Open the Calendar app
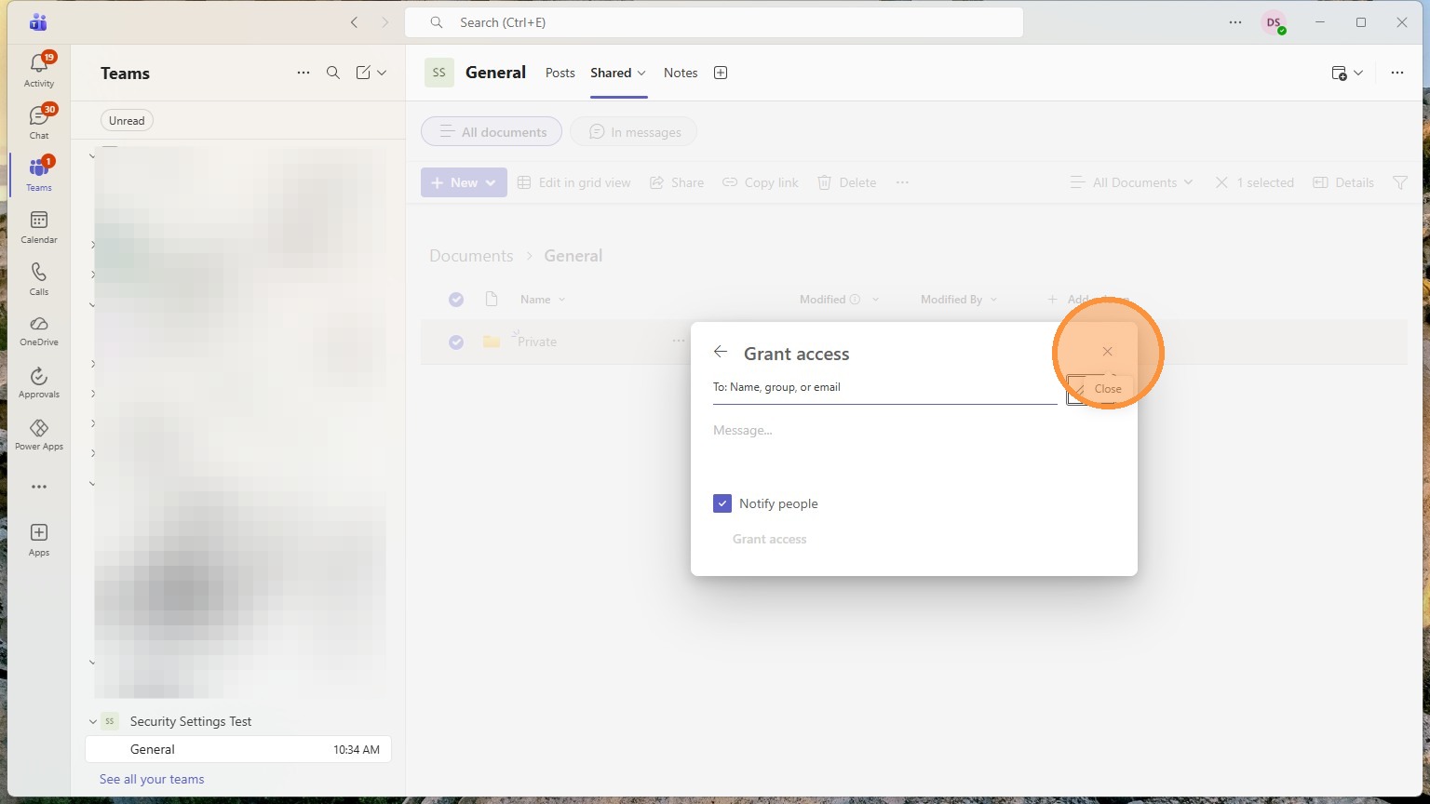The width and height of the screenshot is (1430, 804). 39,227
